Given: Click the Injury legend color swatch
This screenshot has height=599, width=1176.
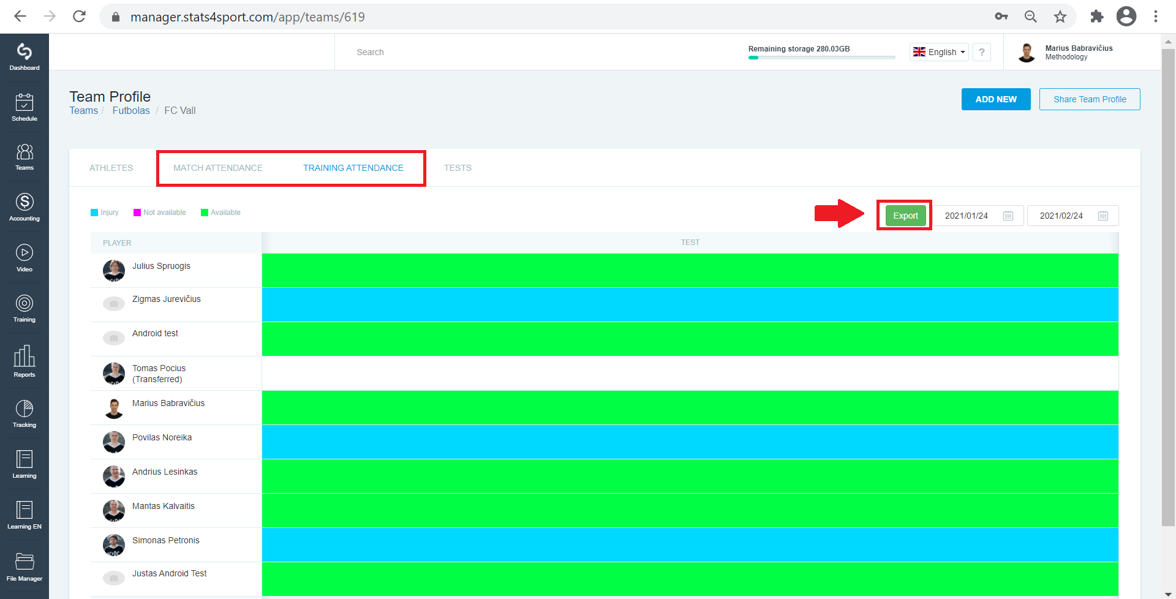Looking at the screenshot, I should tap(94, 213).
